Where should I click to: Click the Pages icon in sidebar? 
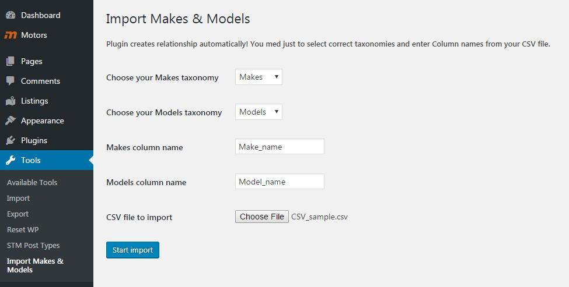(x=11, y=61)
